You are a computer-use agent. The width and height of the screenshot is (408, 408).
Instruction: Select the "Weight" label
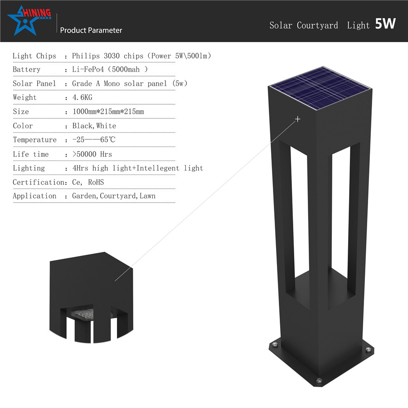click(x=25, y=97)
